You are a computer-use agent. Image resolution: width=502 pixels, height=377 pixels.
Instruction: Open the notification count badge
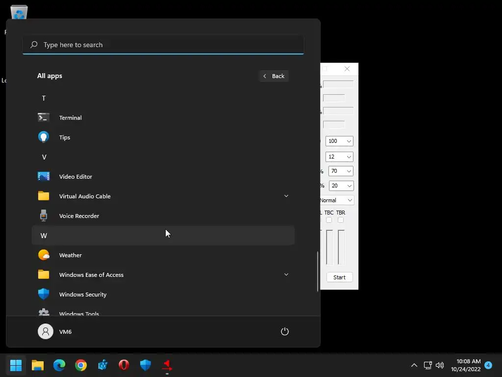(488, 365)
